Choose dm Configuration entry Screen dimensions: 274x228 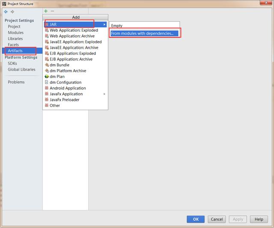[x=75, y=82]
